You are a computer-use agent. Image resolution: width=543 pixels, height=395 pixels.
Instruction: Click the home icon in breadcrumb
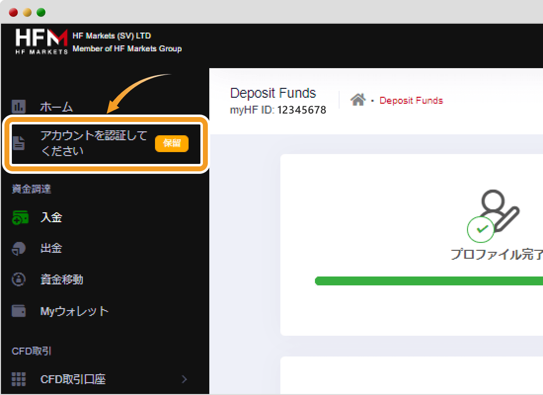[358, 100]
